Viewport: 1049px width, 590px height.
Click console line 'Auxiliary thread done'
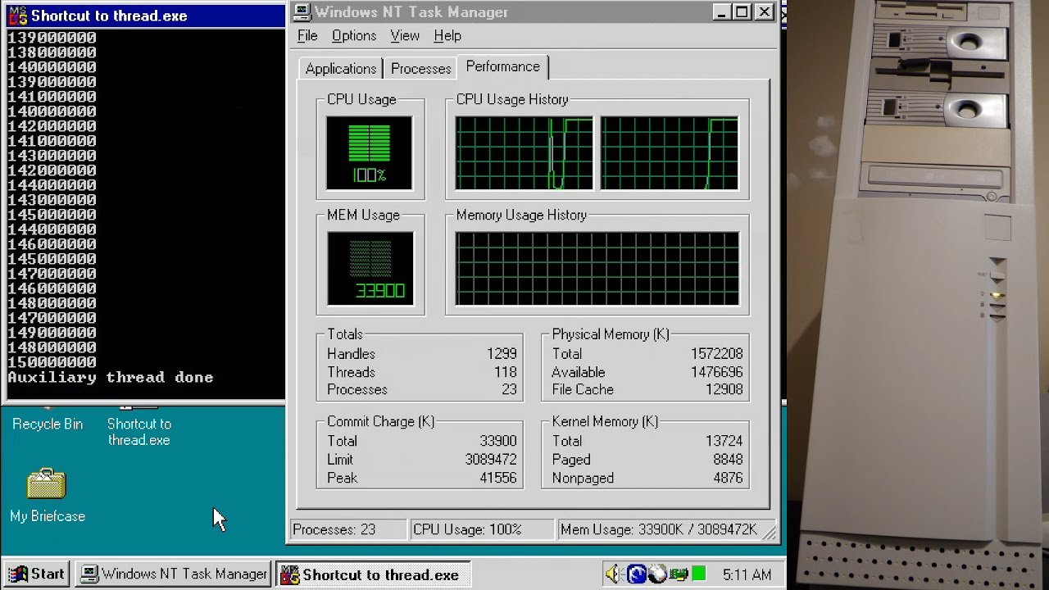coord(111,378)
